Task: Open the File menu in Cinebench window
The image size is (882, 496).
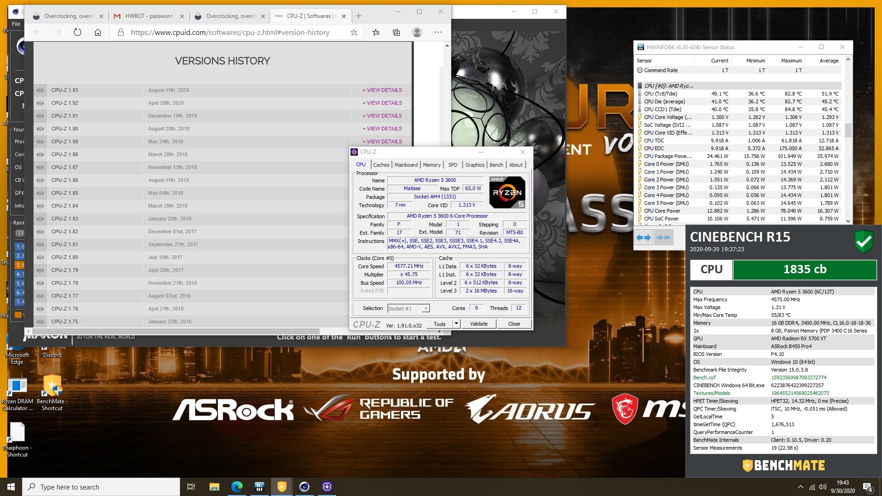Action: (x=16, y=24)
